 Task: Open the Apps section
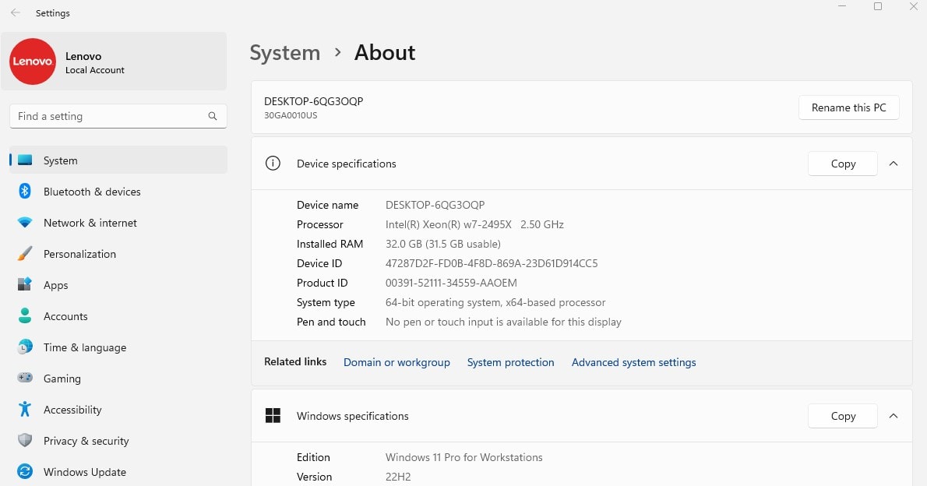coord(55,285)
